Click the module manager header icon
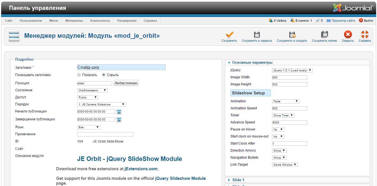The width and height of the screenshot is (377, 186). point(14,36)
